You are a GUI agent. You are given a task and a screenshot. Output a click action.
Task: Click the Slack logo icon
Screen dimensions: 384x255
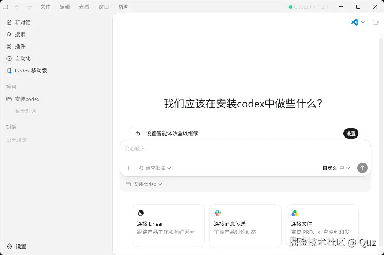tap(218, 213)
